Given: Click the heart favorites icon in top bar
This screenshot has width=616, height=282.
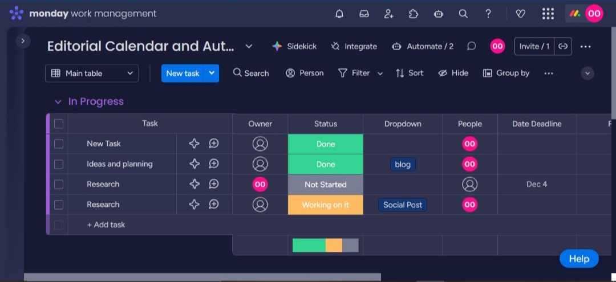Looking at the screenshot, I should 520,14.
